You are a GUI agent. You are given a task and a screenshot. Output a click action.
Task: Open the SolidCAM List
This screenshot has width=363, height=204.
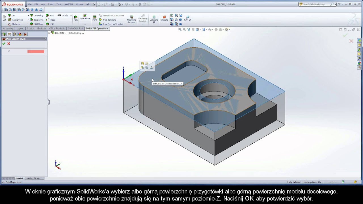4,18
